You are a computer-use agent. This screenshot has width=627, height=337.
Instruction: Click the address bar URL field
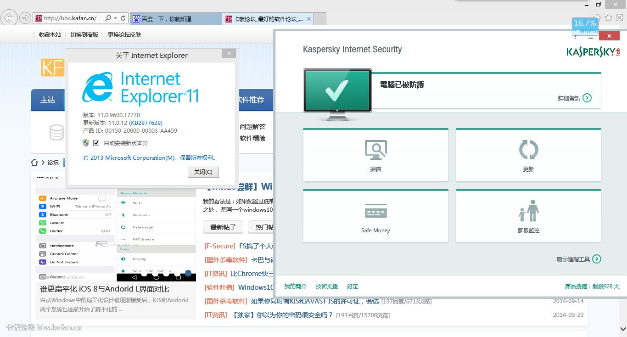(70, 18)
